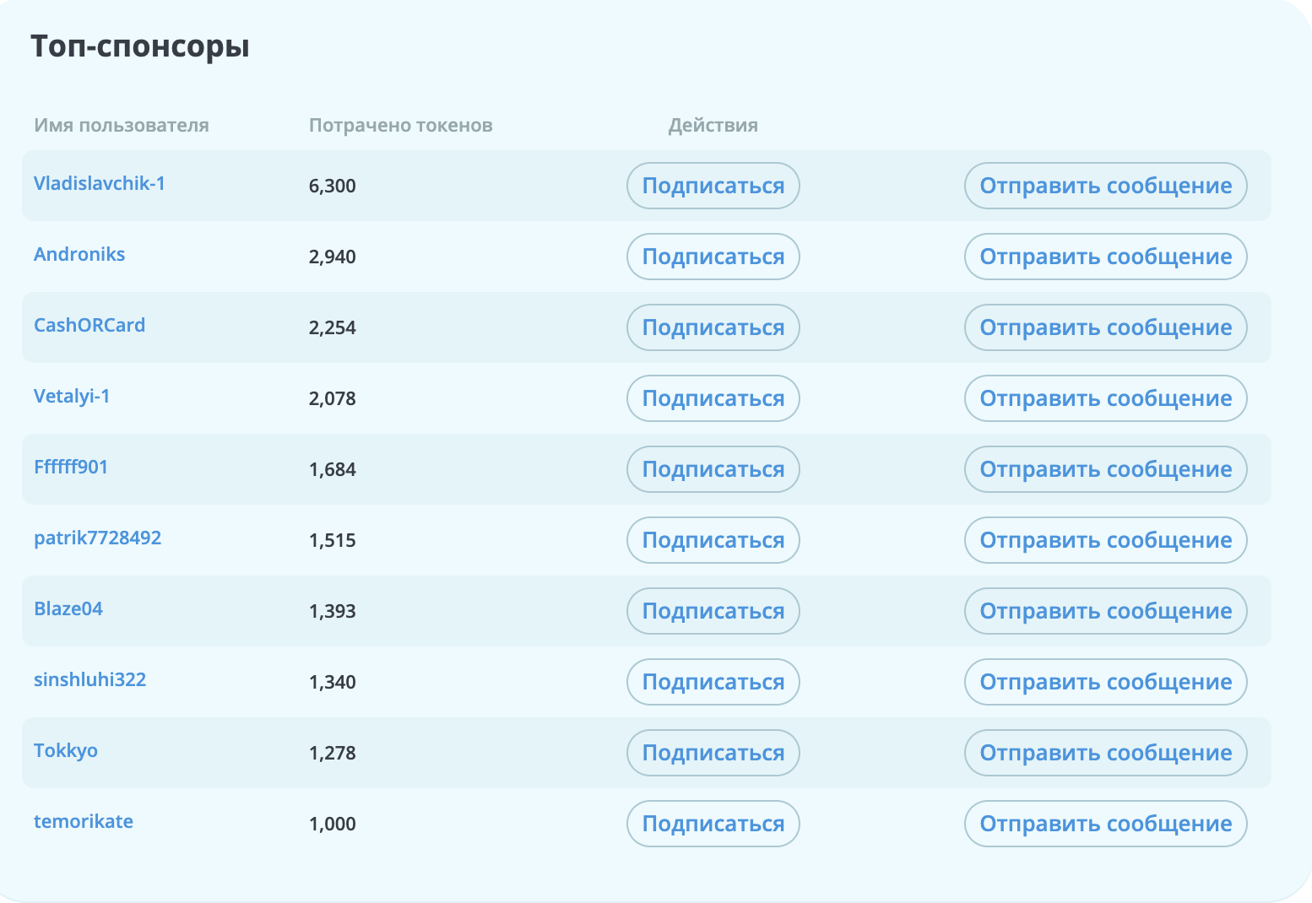Select the 1,684 tokens value
The image size is (1312, 903).
pos(333,469)
